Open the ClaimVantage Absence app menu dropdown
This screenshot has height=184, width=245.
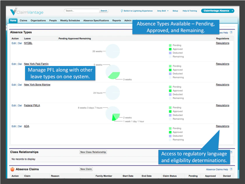tap(232, 11)
